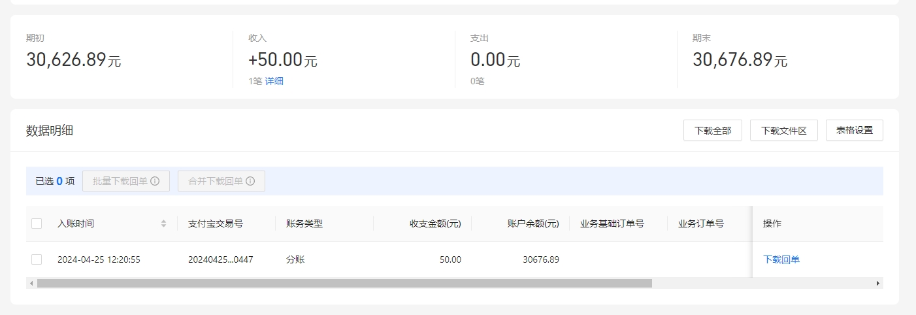Click 合并下载回单 button
The height and width of the screenshot is (315, 916).
(x=221, y=181)
